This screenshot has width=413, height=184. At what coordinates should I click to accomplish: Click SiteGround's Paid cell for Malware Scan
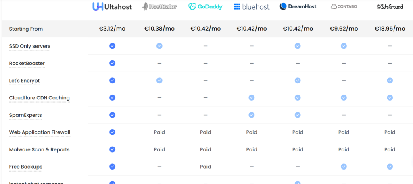(x=390, y=149)
